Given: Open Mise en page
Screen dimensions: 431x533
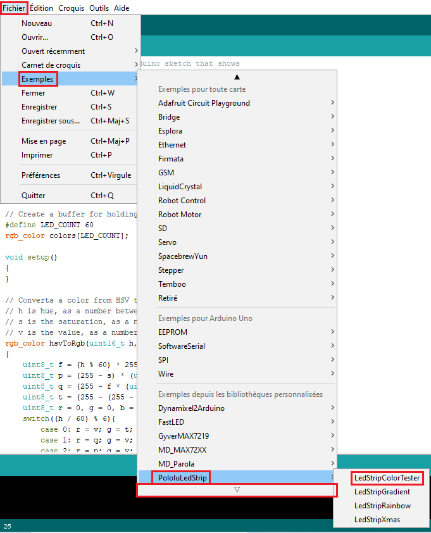Looking at the screenshot, I should (x=70, y=141).
